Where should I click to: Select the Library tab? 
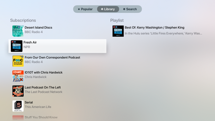click(x=108, y=9)
